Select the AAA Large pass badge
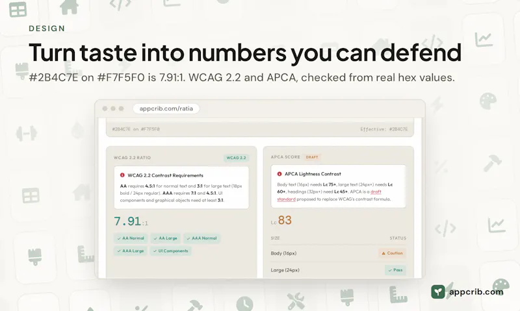Viewport: 520px width, 311px height. point(131,251)
